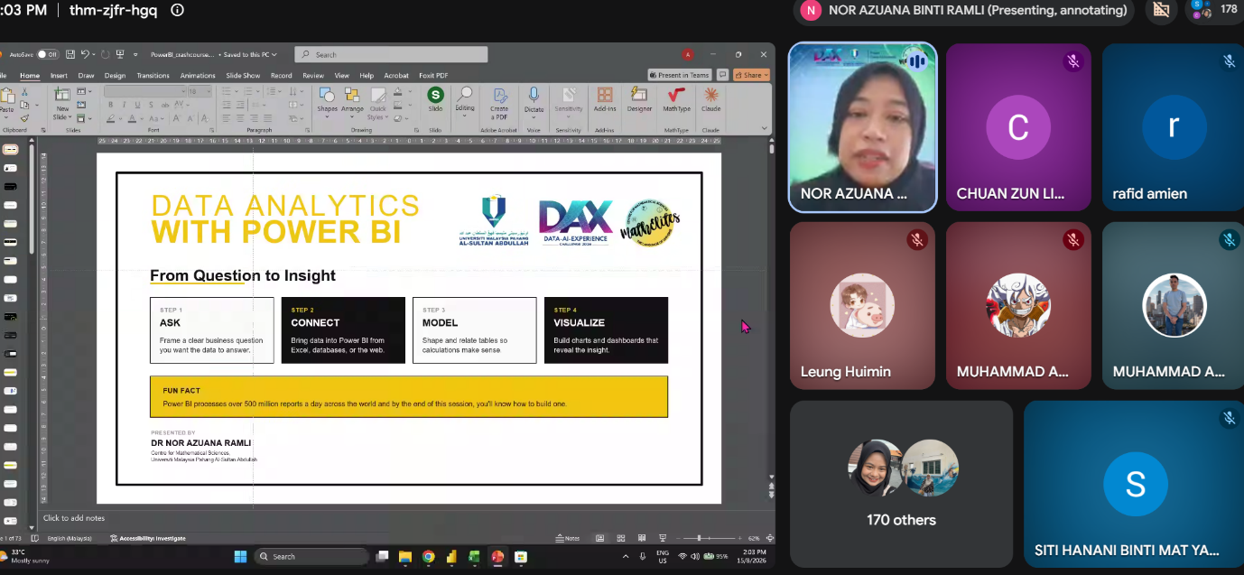Click the Cut scissors icon

pos(25,91)
